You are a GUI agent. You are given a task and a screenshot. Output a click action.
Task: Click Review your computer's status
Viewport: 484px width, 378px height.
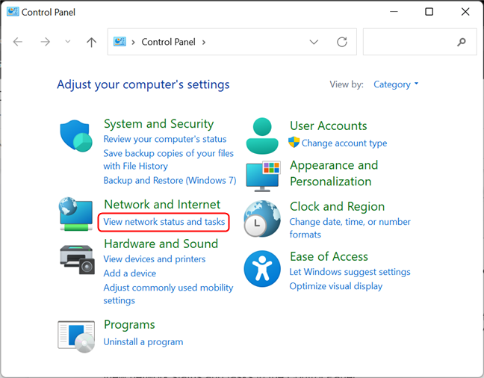tap(165, 139)
